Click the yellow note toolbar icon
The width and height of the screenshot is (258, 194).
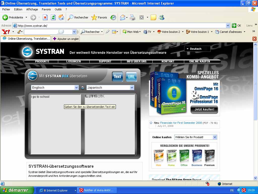[x=153, y=17]
